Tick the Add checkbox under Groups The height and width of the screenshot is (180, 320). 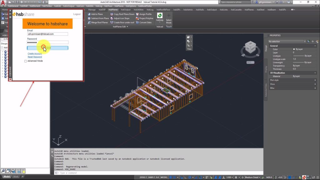click(2, 47)
